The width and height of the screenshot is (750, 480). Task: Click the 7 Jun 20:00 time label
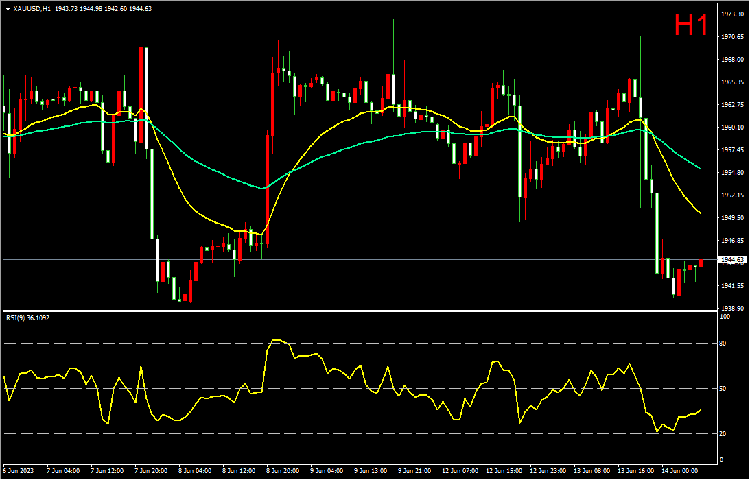click(152, 471)
